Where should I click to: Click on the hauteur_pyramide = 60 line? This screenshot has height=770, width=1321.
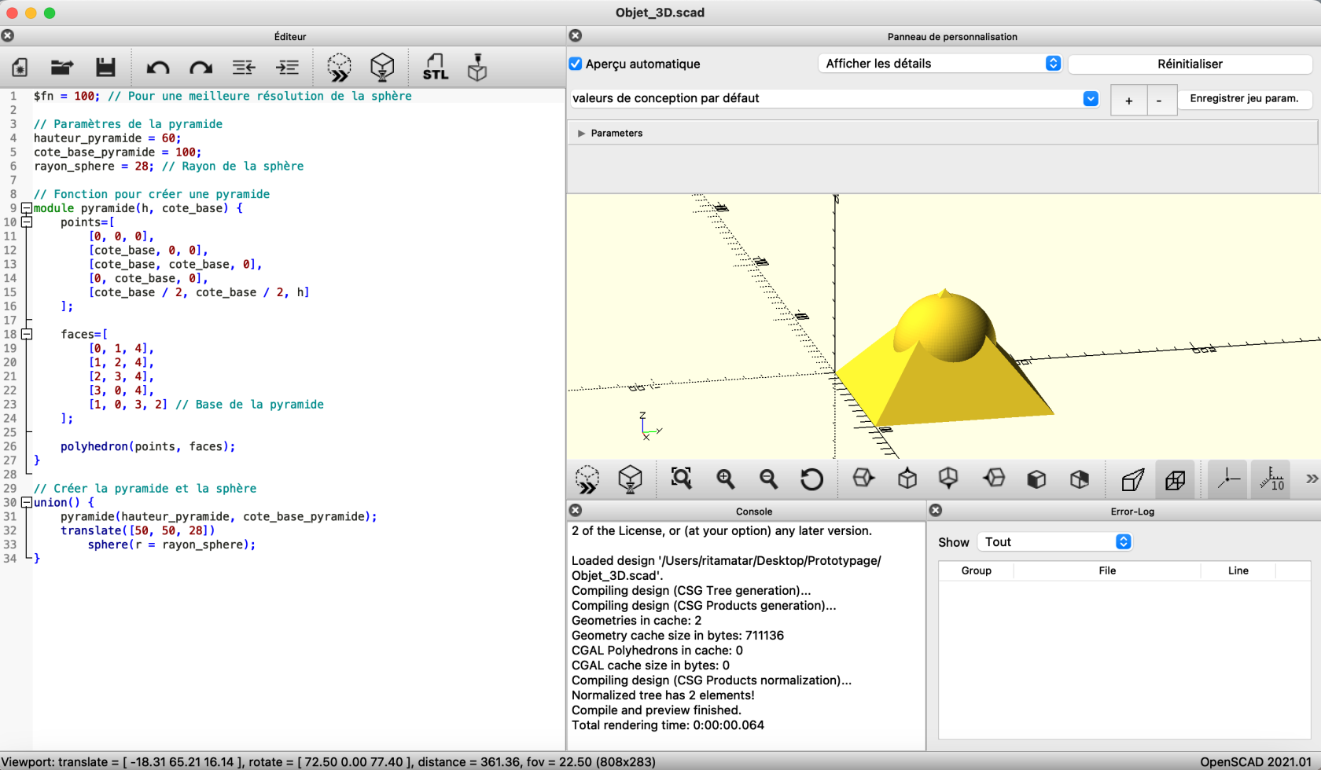[107, 138]
